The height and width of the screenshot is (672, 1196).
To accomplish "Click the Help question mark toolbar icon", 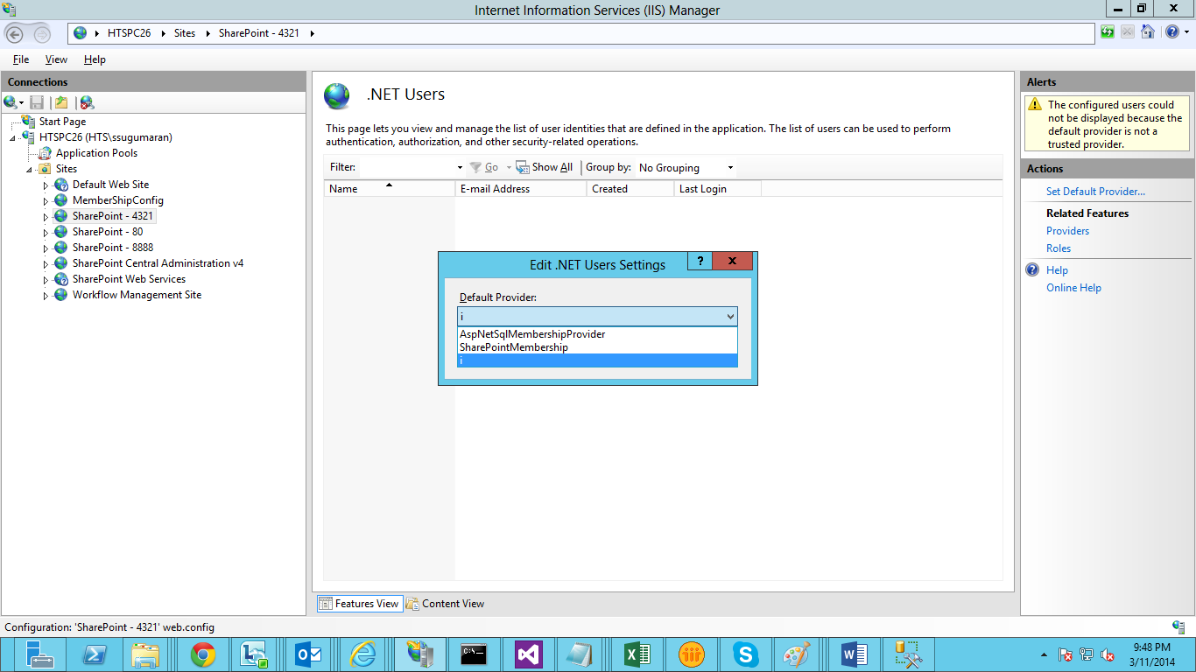I will pyautogui.click(x=1171, y=32).
